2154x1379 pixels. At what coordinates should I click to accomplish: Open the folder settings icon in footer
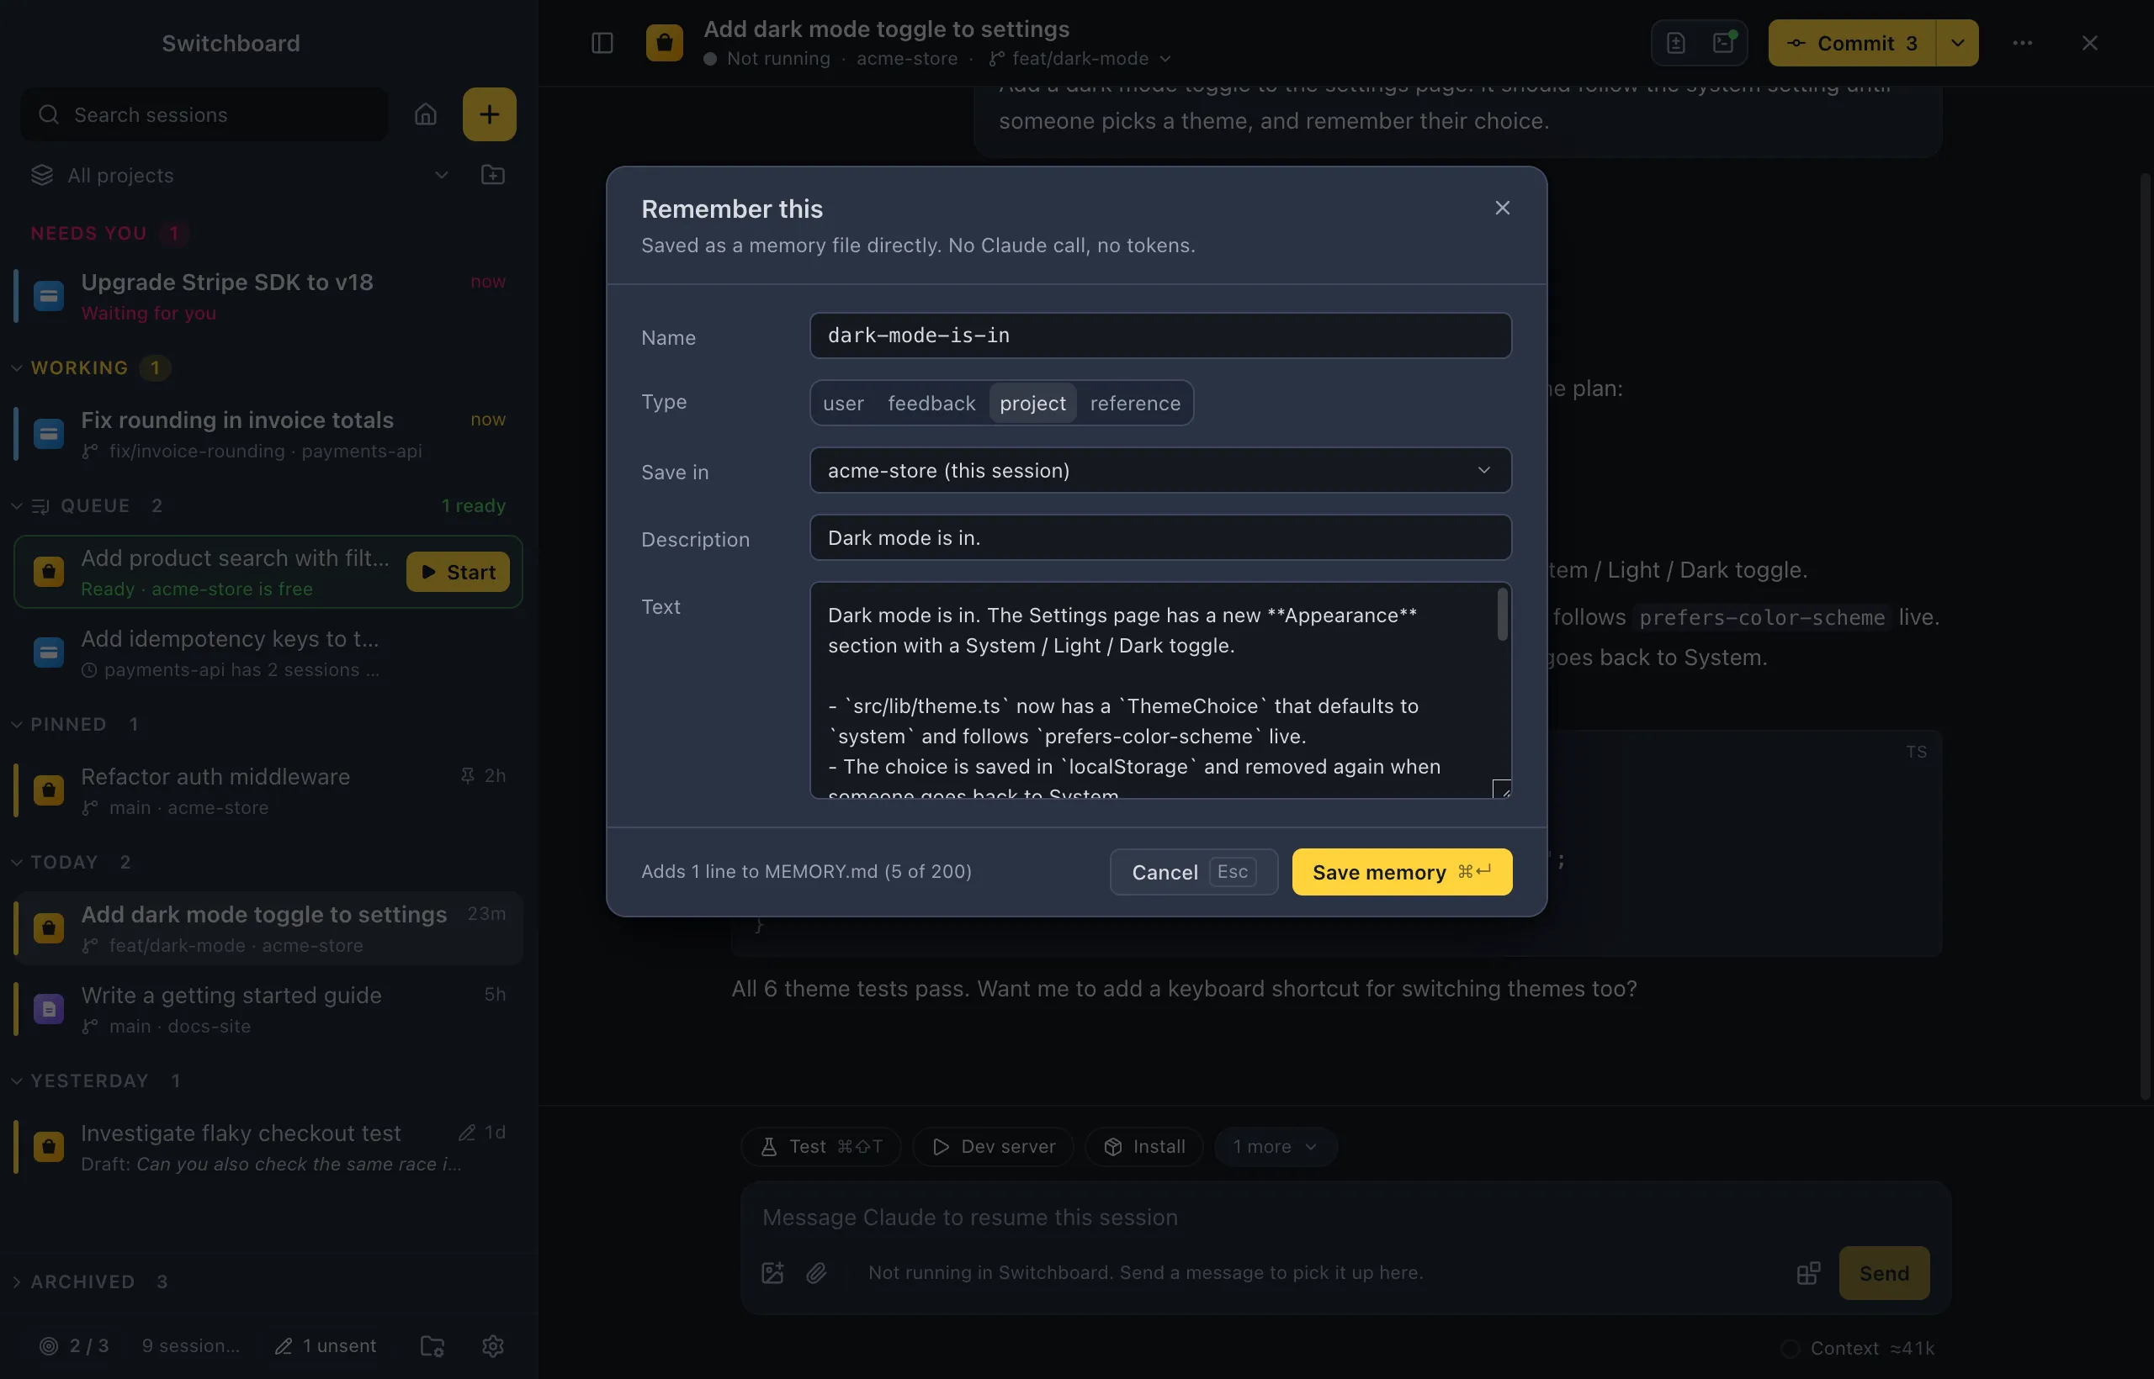click(432, 1346)
